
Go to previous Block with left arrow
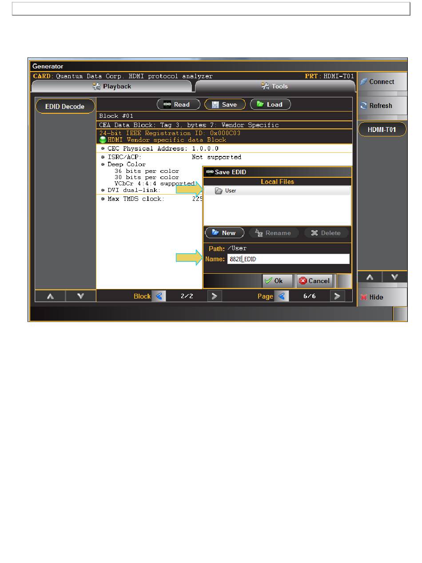(x=159, y=296)
